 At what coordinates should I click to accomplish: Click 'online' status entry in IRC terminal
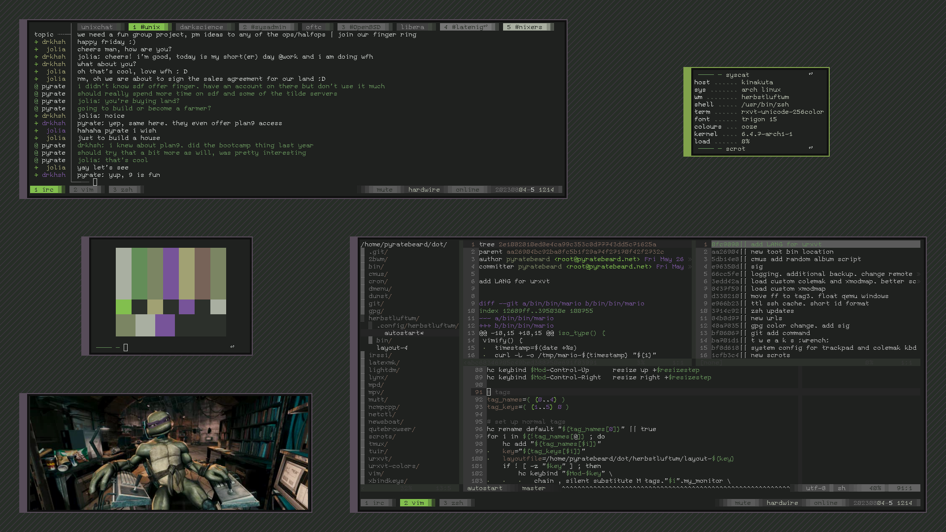pyautogui.click(x=467, y=190)
